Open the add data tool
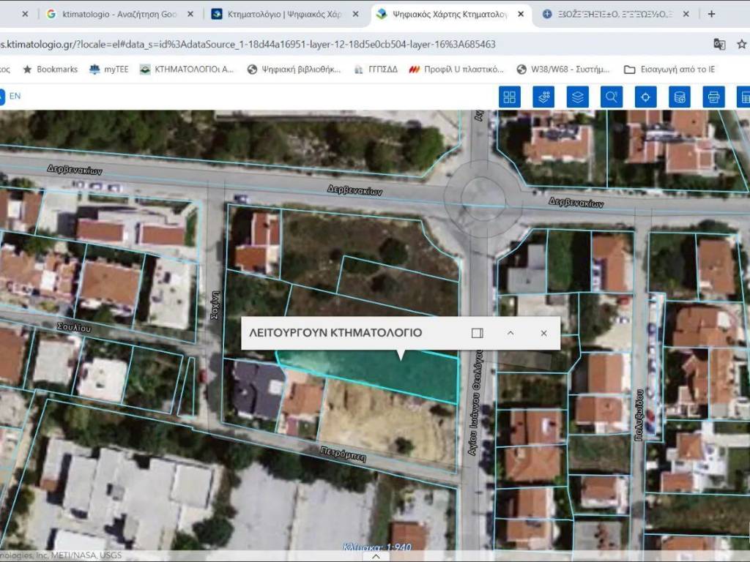The height and width of the screenshot is (562, 750). [x=680, y=97]
